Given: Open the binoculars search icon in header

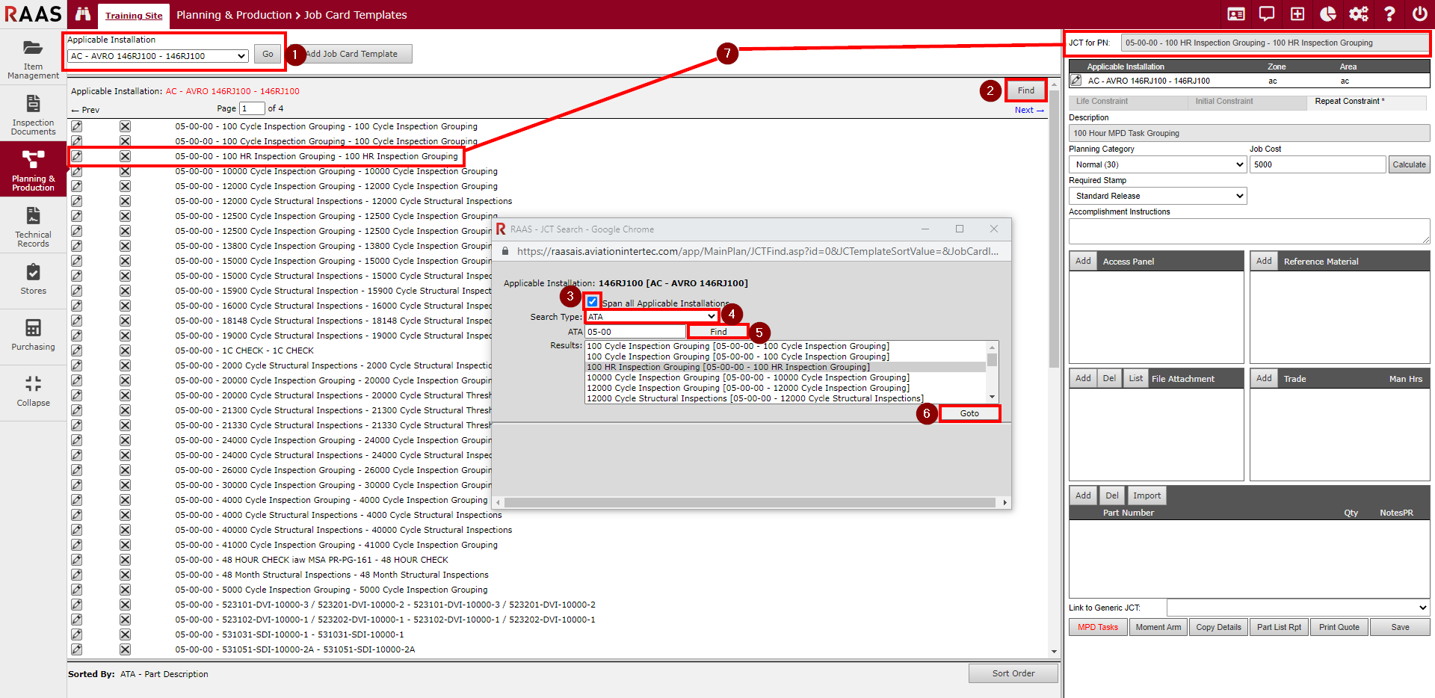Looking at the screenshot, I should [x=83, y=14].
